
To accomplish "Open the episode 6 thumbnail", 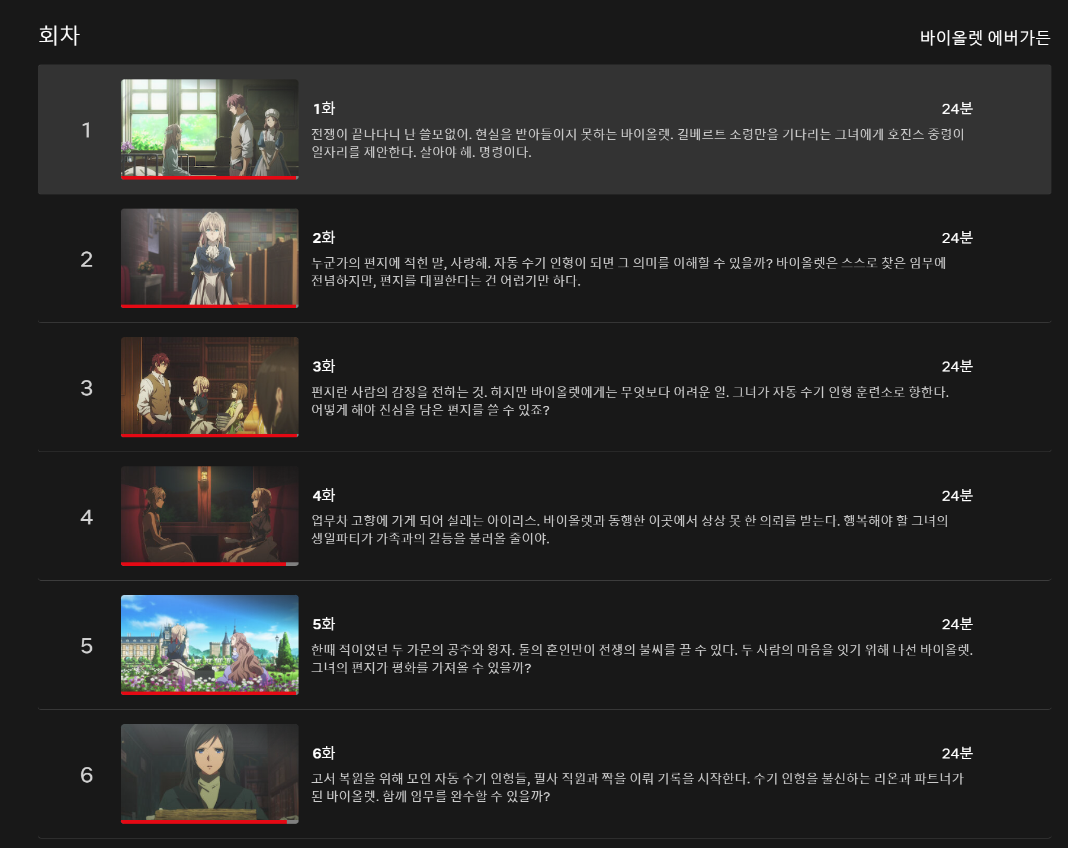I will (210, 774).
